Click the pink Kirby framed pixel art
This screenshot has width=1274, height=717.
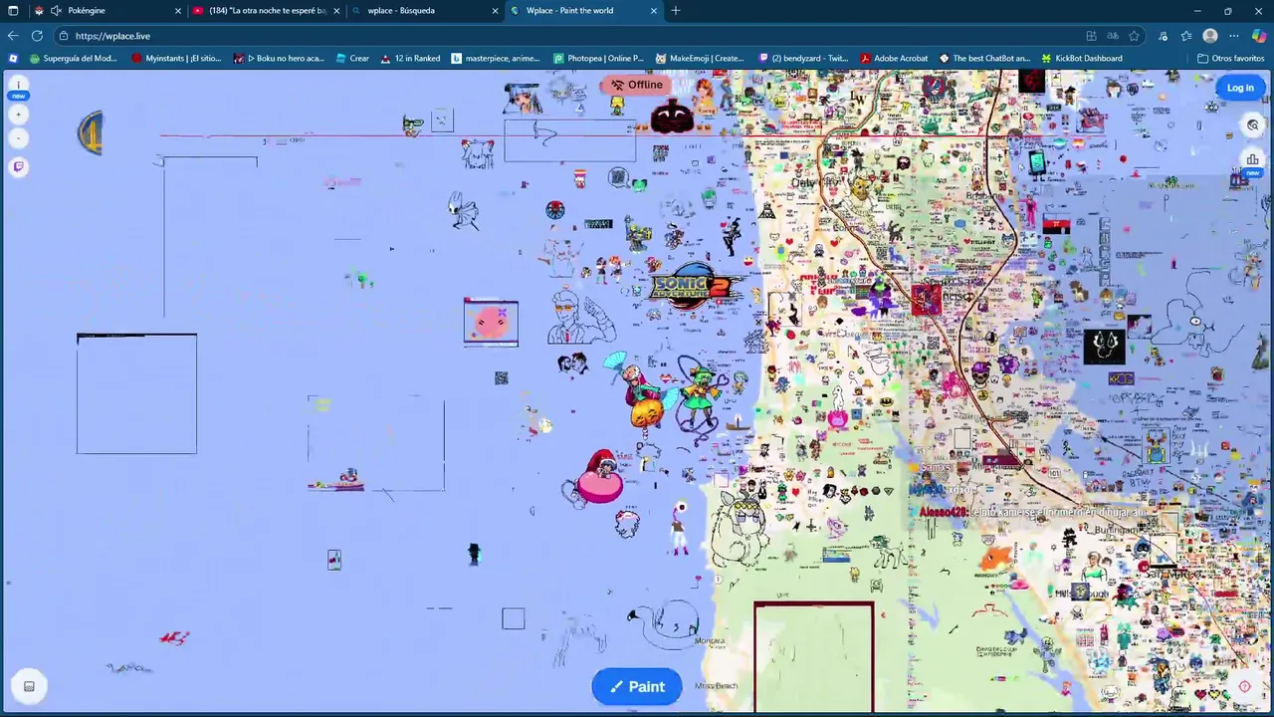point(491,323)
